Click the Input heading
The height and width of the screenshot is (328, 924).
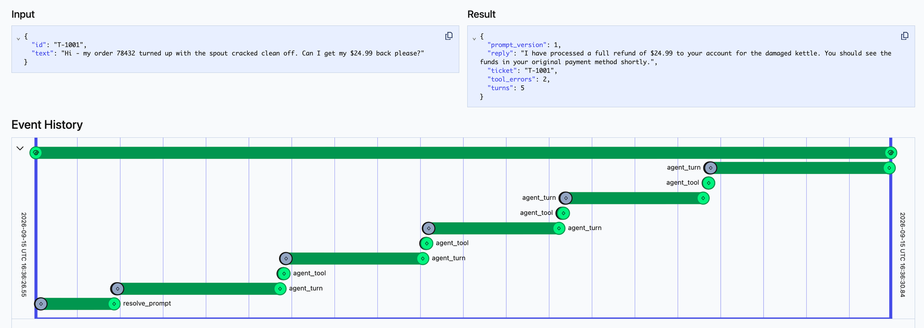[x=23, y=14]
